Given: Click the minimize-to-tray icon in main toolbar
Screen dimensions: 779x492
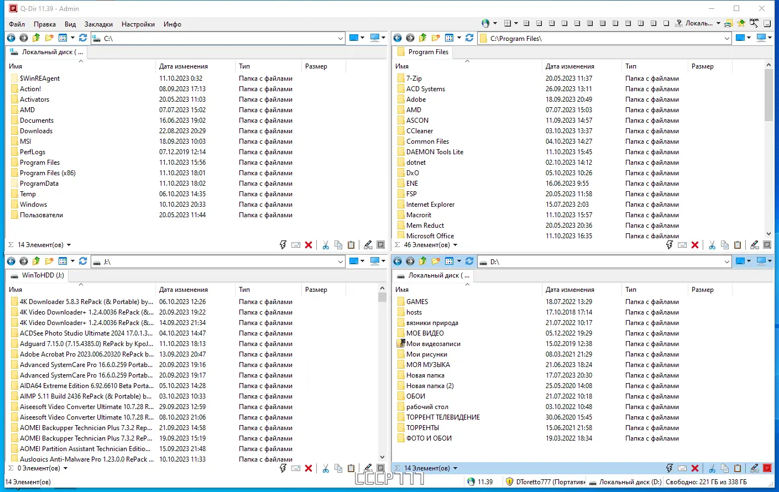Looking at the screenshot, I should click(767, 23).
